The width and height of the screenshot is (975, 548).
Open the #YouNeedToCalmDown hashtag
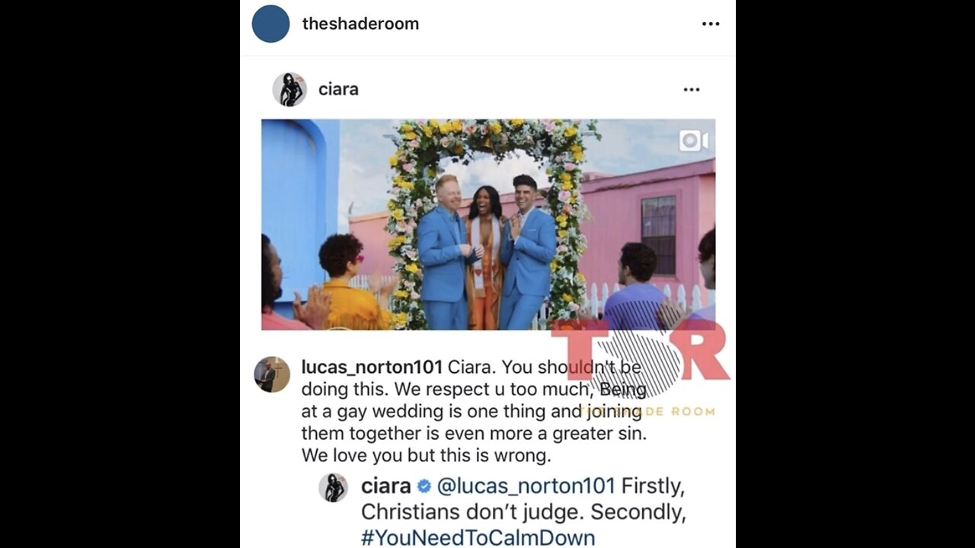478,537
